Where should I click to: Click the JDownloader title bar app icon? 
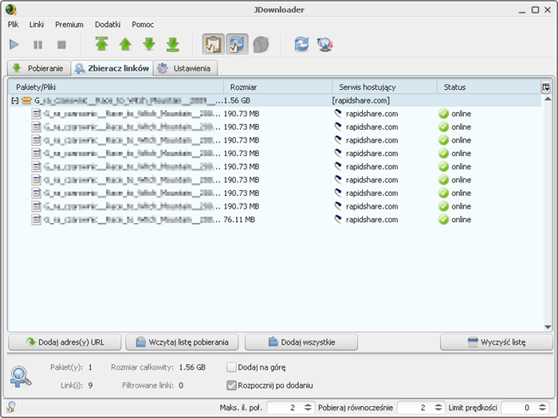tap(10, 10)
